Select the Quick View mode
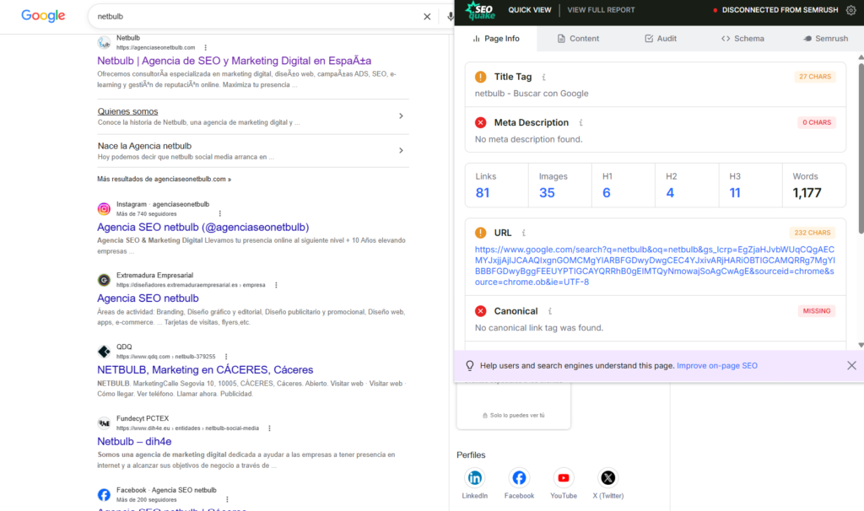This screenshot has width=864, height=511. pyautogui.click(x=530, y=10)
